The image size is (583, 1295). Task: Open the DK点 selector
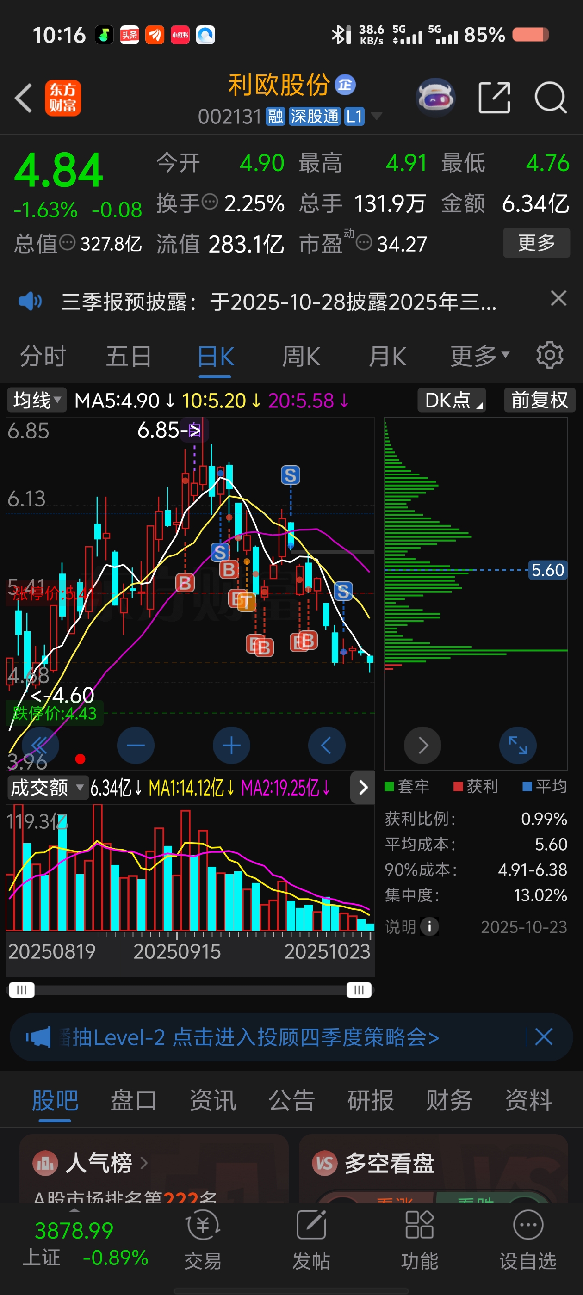452,401
